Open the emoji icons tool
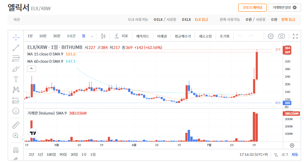Screen dimensions: 304x162 tap(16, 111)
